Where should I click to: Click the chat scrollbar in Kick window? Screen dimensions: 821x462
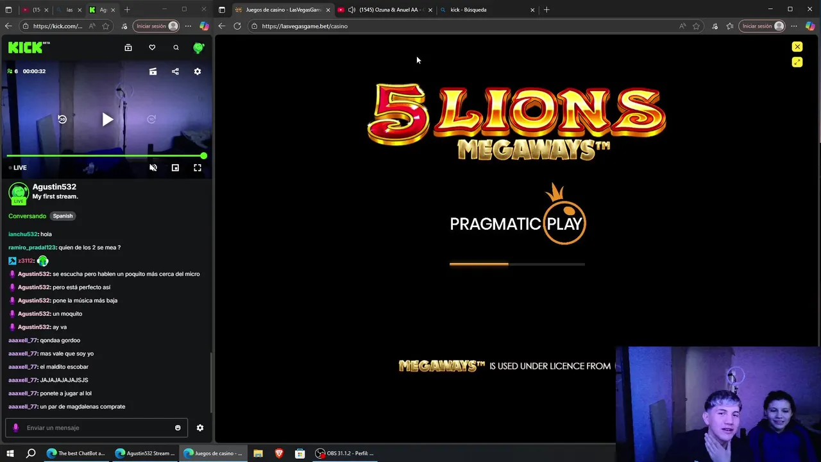pyautogui.click(x=211, y=382)
